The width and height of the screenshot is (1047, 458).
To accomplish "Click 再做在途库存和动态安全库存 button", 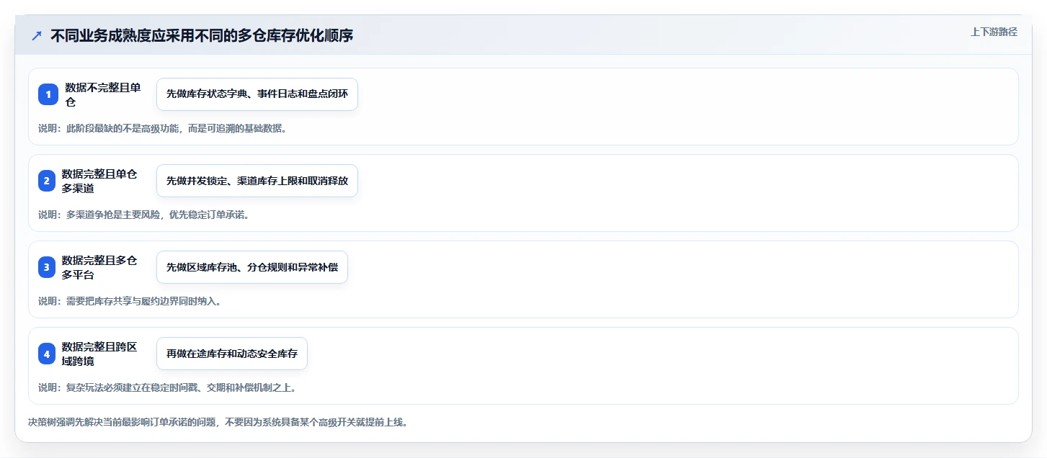I will [232, 354].
